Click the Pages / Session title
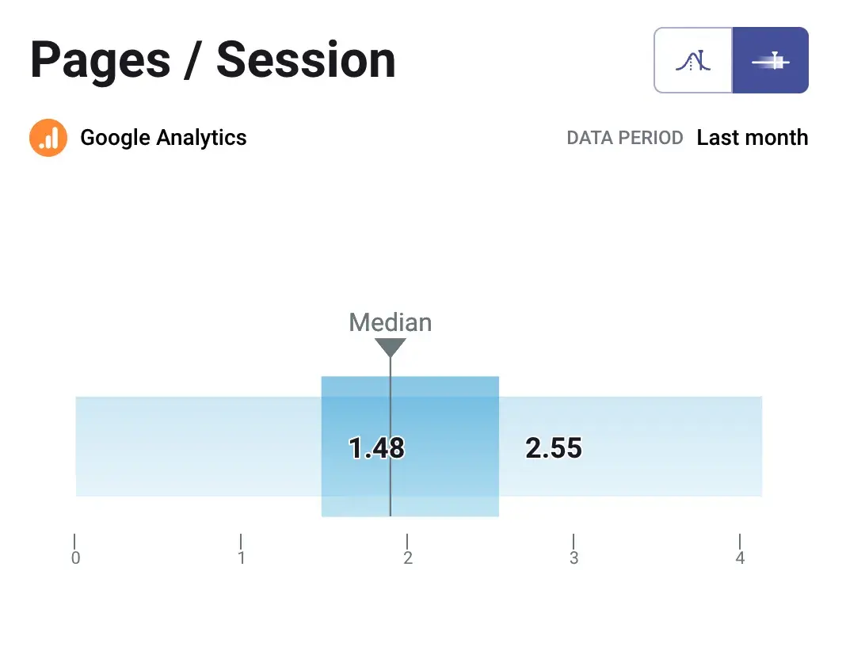 [213, 60]
